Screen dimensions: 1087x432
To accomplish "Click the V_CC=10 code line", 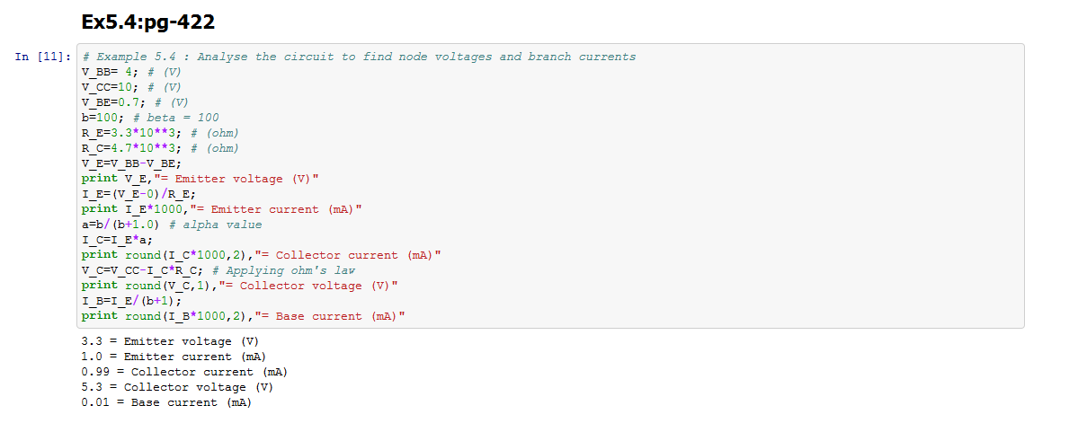I will (131, 87).
